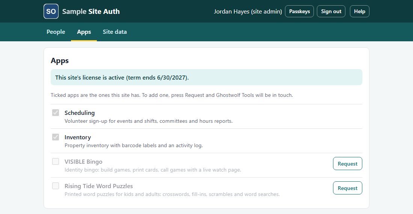Request the Rising Tide Word Puzzles app

coord(347,188)
